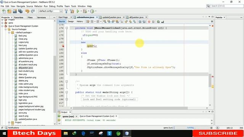Switch to the Files tab

[30, 18]
